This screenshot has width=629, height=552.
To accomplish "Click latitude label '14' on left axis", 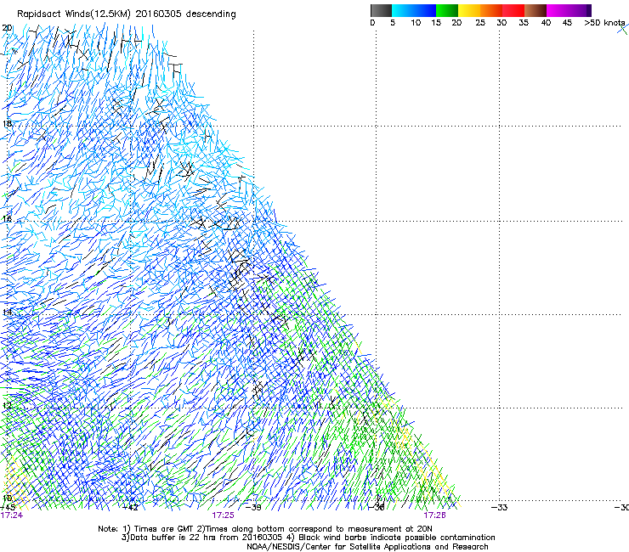I will [x=7, y=312].
